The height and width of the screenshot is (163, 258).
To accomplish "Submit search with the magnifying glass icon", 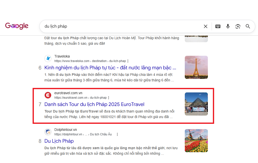I will click(248, 26).
